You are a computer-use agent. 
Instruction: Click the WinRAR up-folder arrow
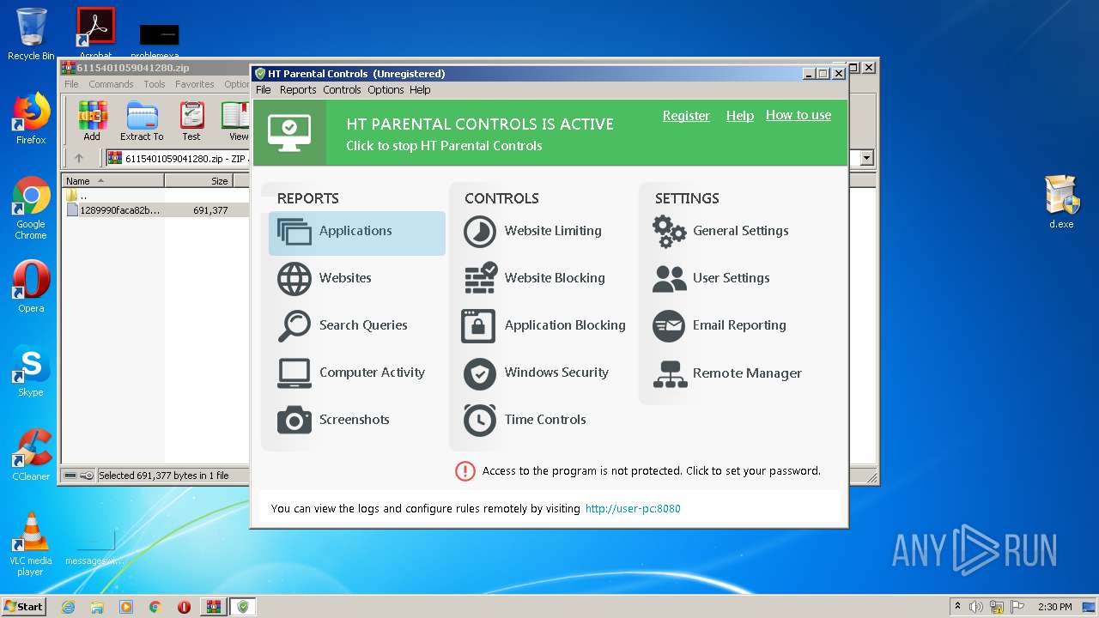tap(79, 158)
